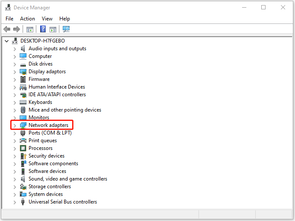Open the Help menu
Viewport: 295px width, 221px height.
(64, 19)
